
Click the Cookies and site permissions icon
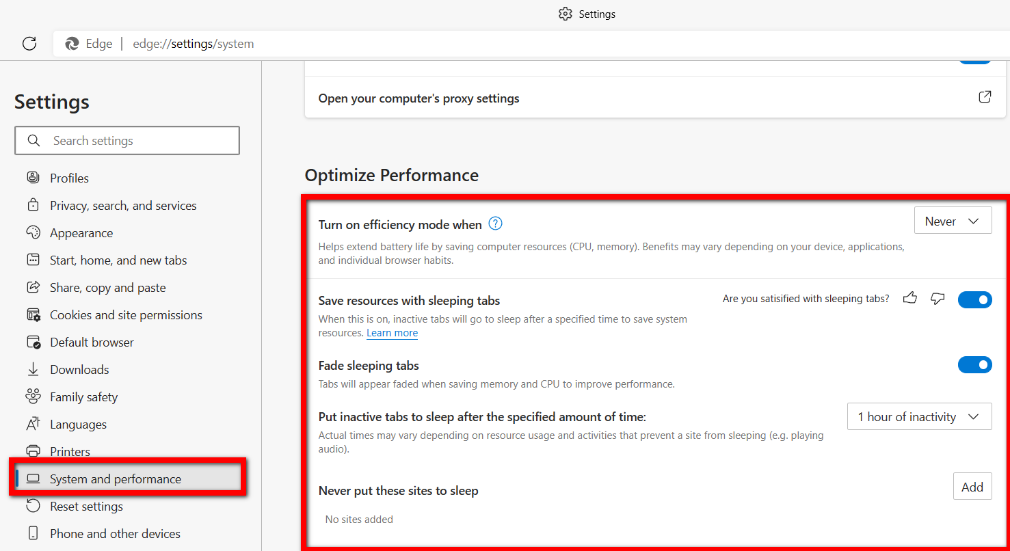point(33,314)
